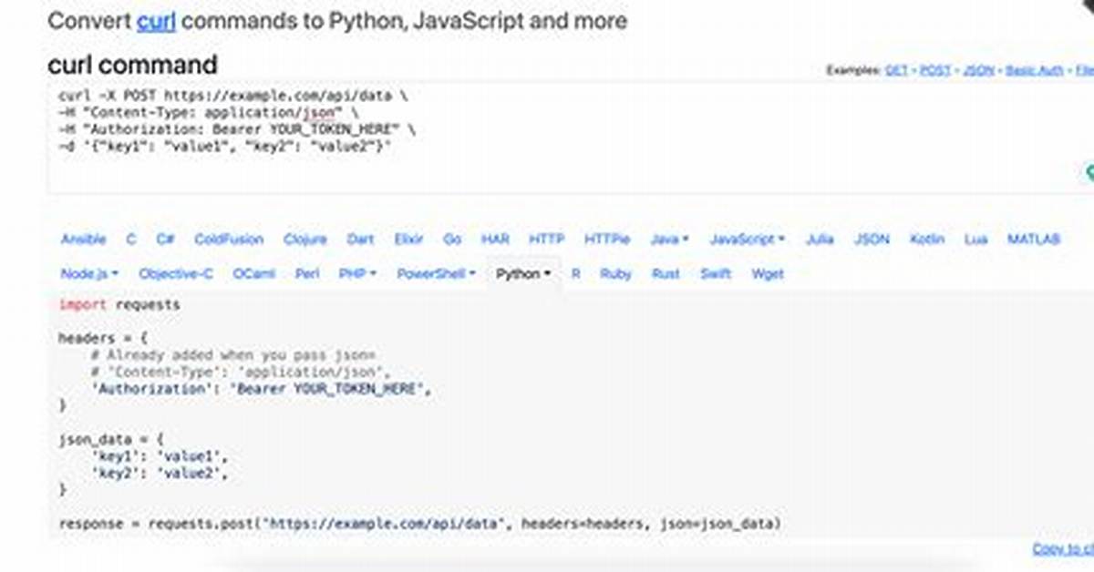Screen dimensions: 1094x572
Task: Expand the Java dropdown
Action: (x=670, y=240)
